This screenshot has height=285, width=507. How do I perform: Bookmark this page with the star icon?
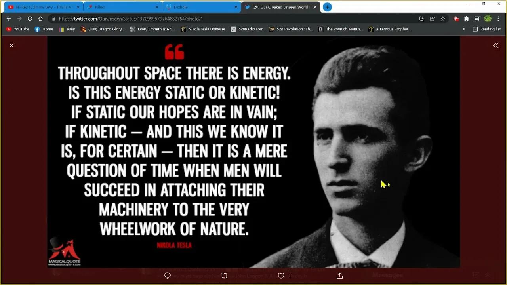coord(443,19)
